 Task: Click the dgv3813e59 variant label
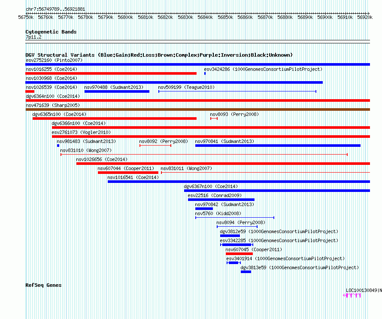click(x=300, y=267)
